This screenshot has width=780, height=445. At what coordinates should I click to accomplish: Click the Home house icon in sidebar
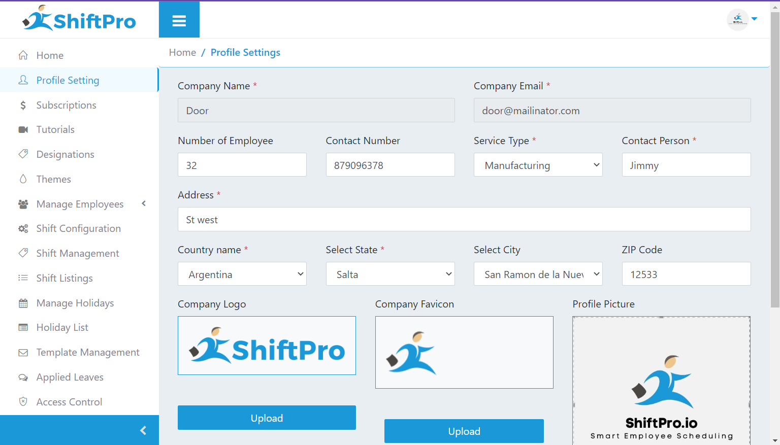tap(23, 55)
